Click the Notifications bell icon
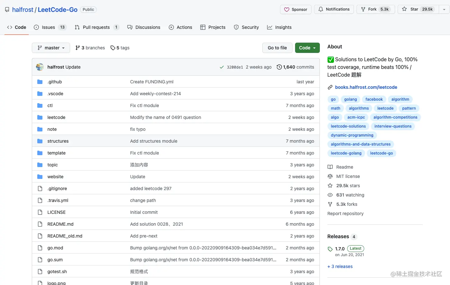Viewport: 450px width, 285px height. 321,9
